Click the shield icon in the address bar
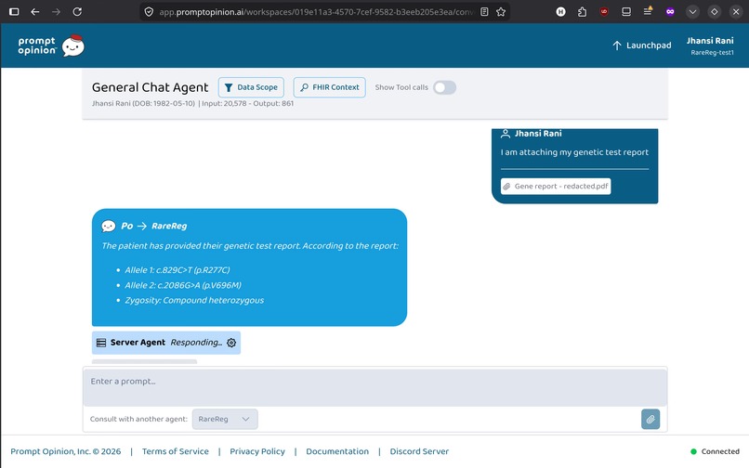 [x=149, y=12]
